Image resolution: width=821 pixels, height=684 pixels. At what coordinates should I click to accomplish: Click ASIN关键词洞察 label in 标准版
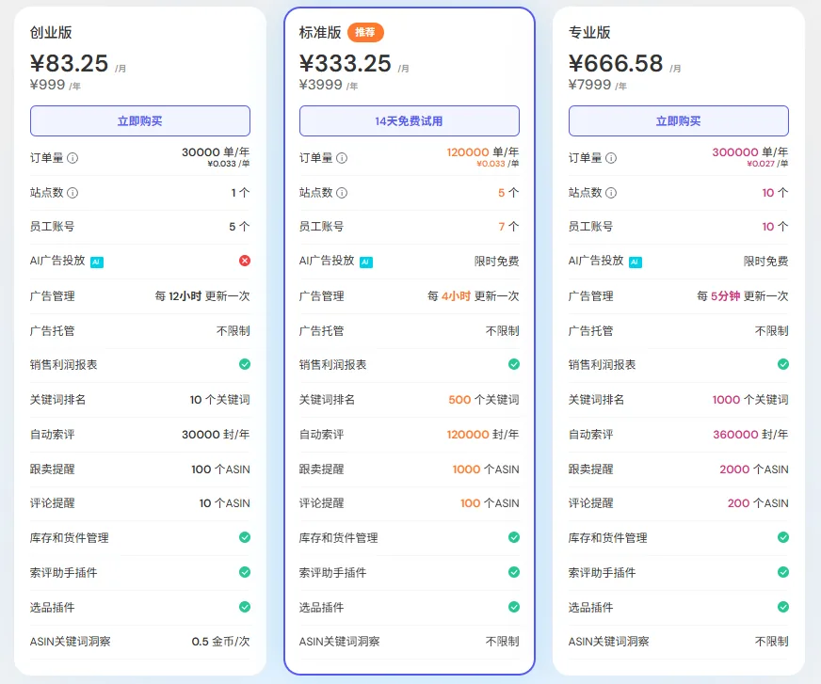[x=339, y=642]
